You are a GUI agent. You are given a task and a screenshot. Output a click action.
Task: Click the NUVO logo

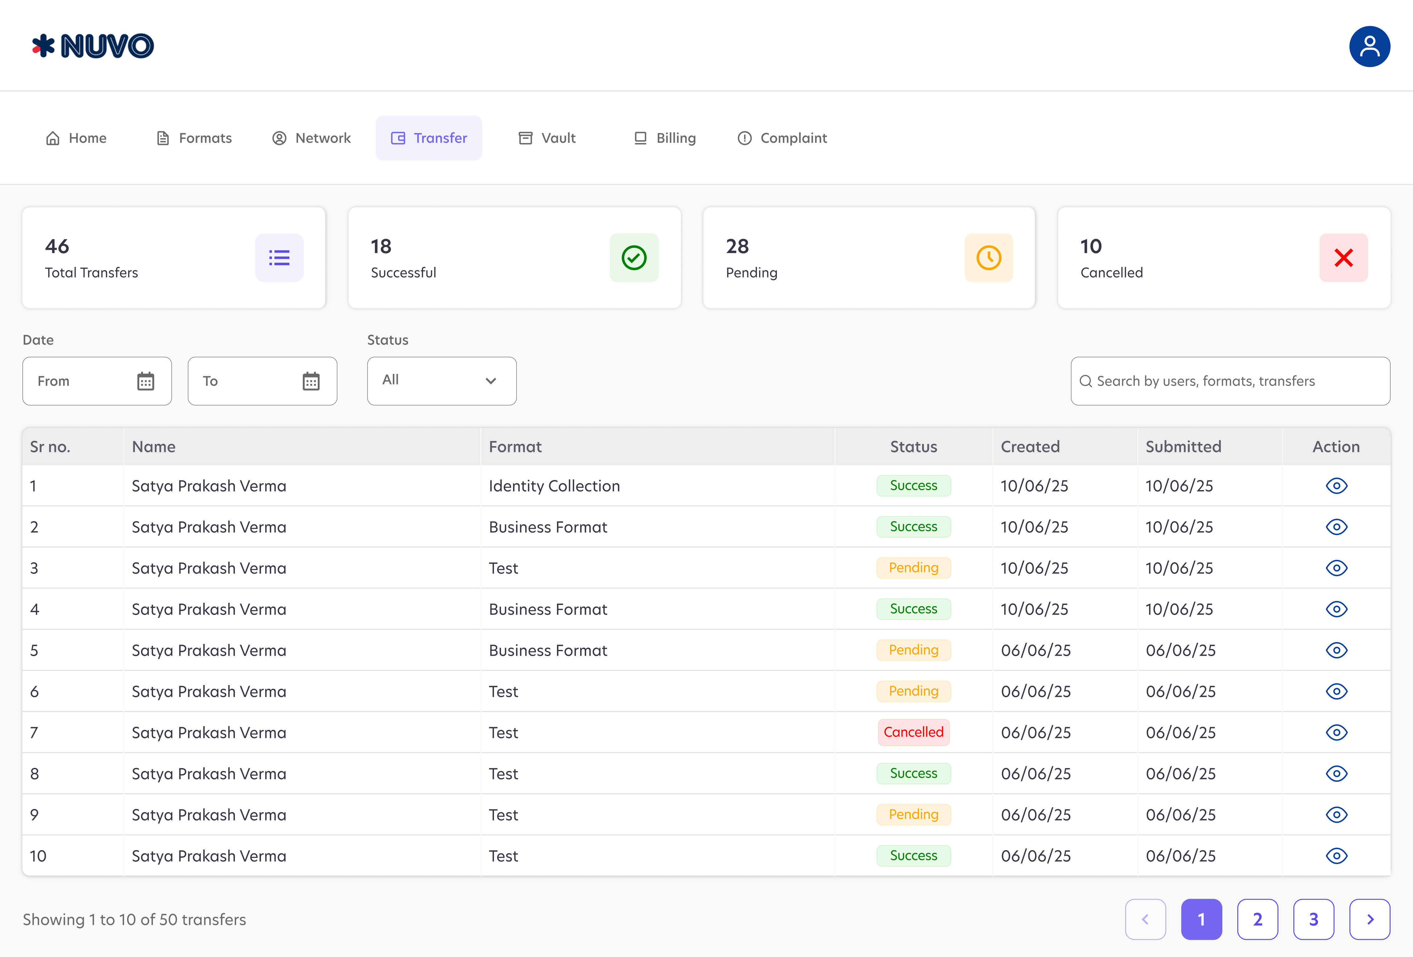pos(93,46)
